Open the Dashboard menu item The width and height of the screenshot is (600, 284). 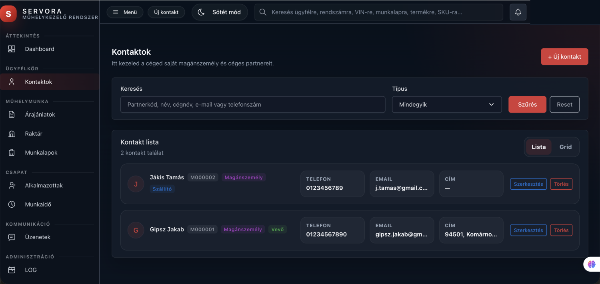(50, 49)
